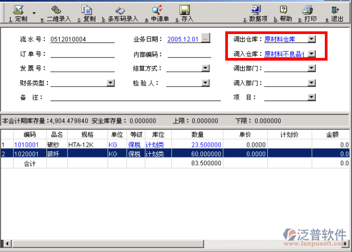Click the 数量 column header
Image resolution: width=352 pixels, height=252 pixels.
(x=198, y=135)
